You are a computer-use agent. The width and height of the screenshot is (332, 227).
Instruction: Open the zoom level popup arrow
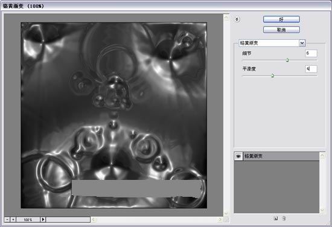point(43,220)
